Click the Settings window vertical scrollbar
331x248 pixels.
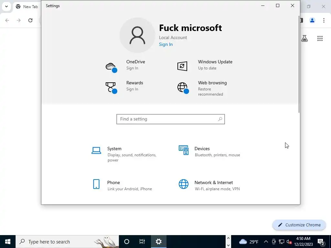[299, 64]
